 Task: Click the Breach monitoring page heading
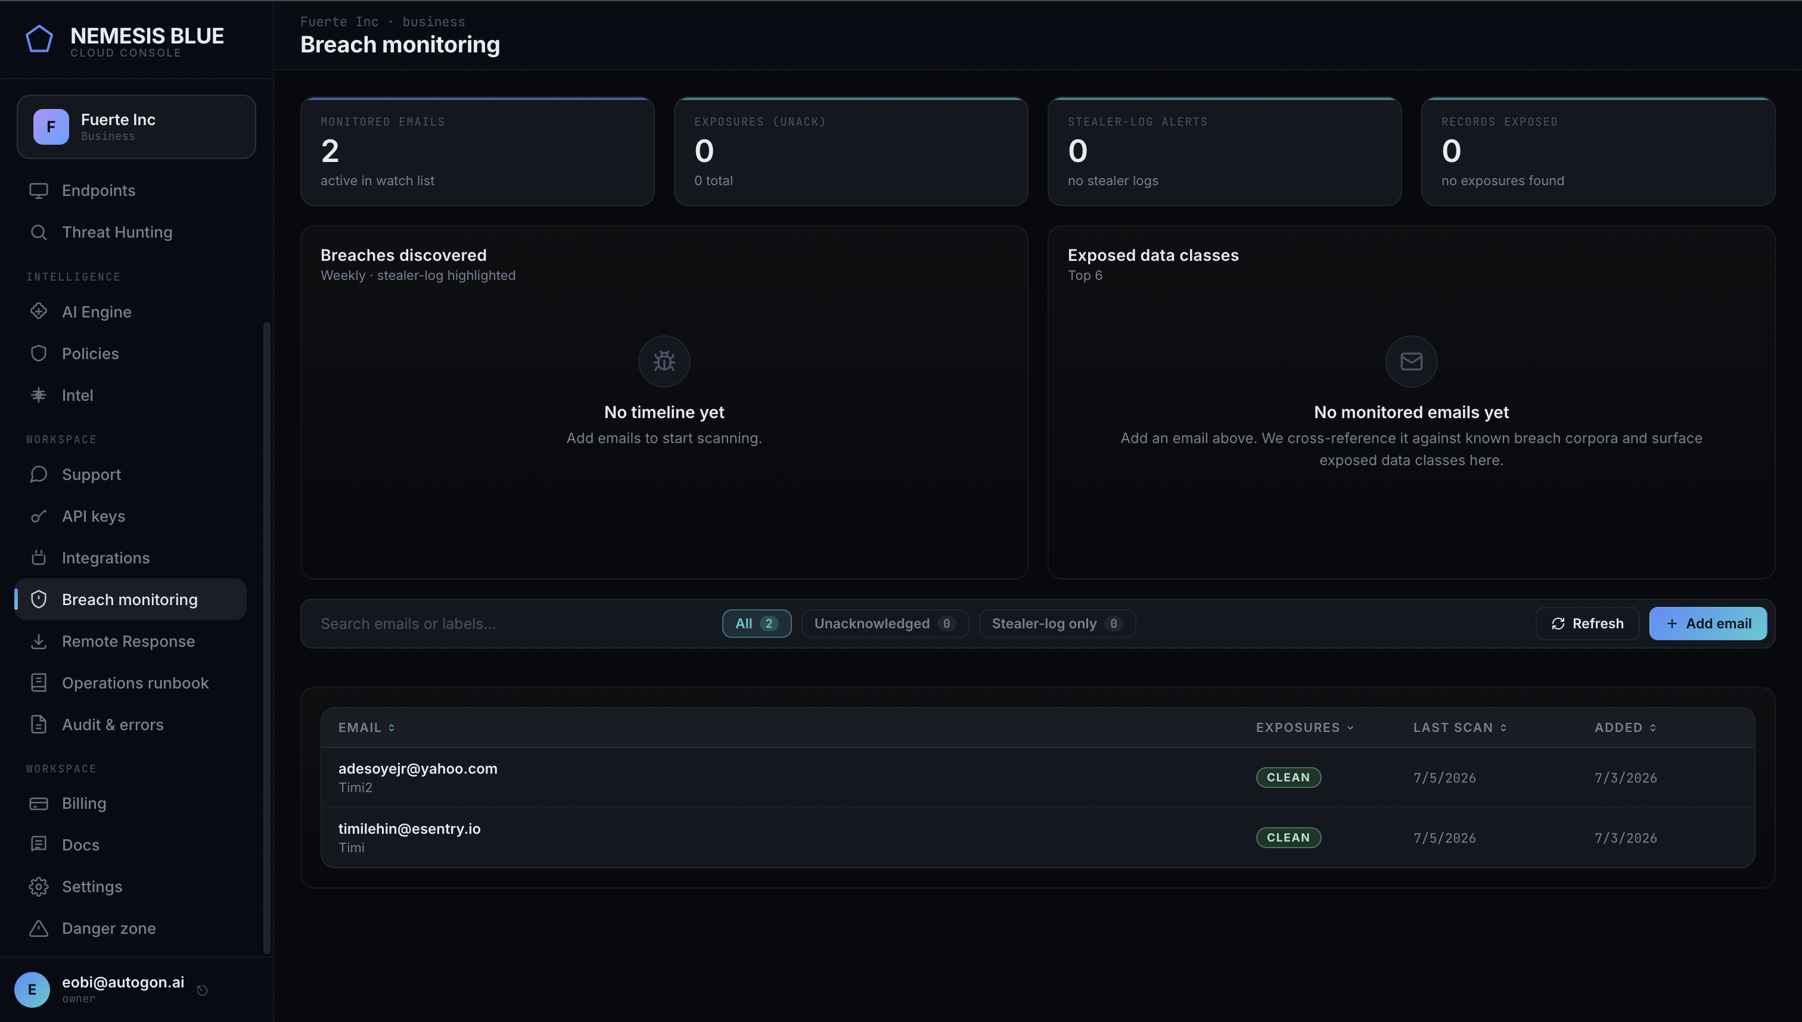[400, 45]
